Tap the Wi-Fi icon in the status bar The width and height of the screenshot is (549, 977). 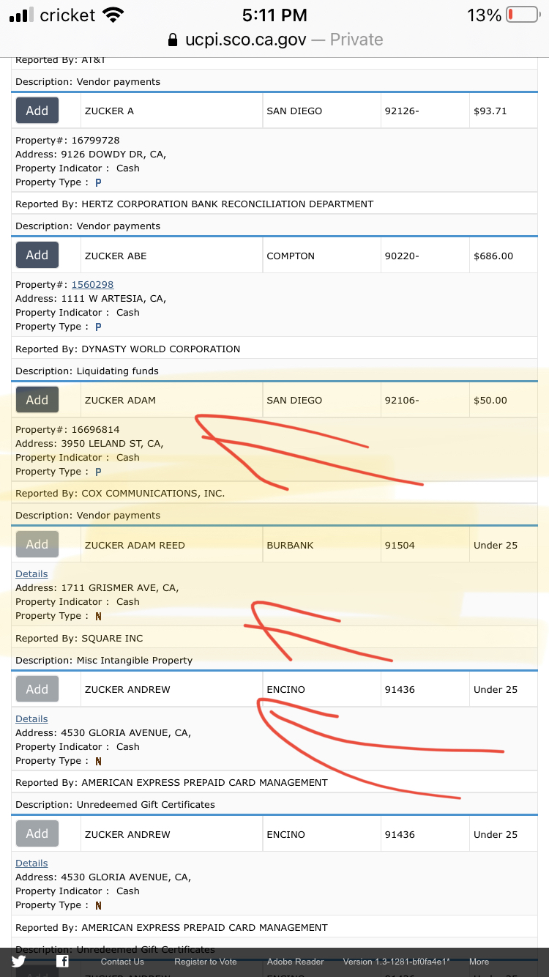click(113, 15)
